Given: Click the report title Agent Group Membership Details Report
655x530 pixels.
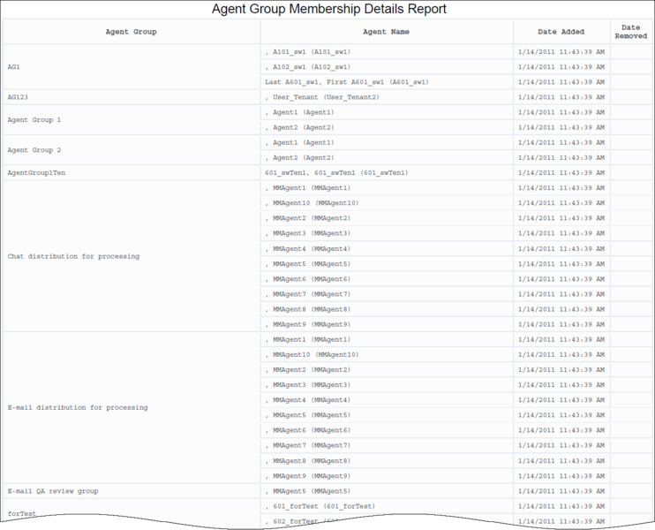Looking at the screenshot, I should pos(329,10).
